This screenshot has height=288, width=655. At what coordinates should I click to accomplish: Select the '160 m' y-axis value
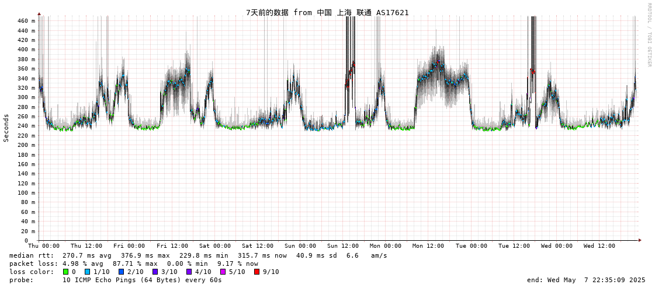pyautogui.click(x=26, y=164)
